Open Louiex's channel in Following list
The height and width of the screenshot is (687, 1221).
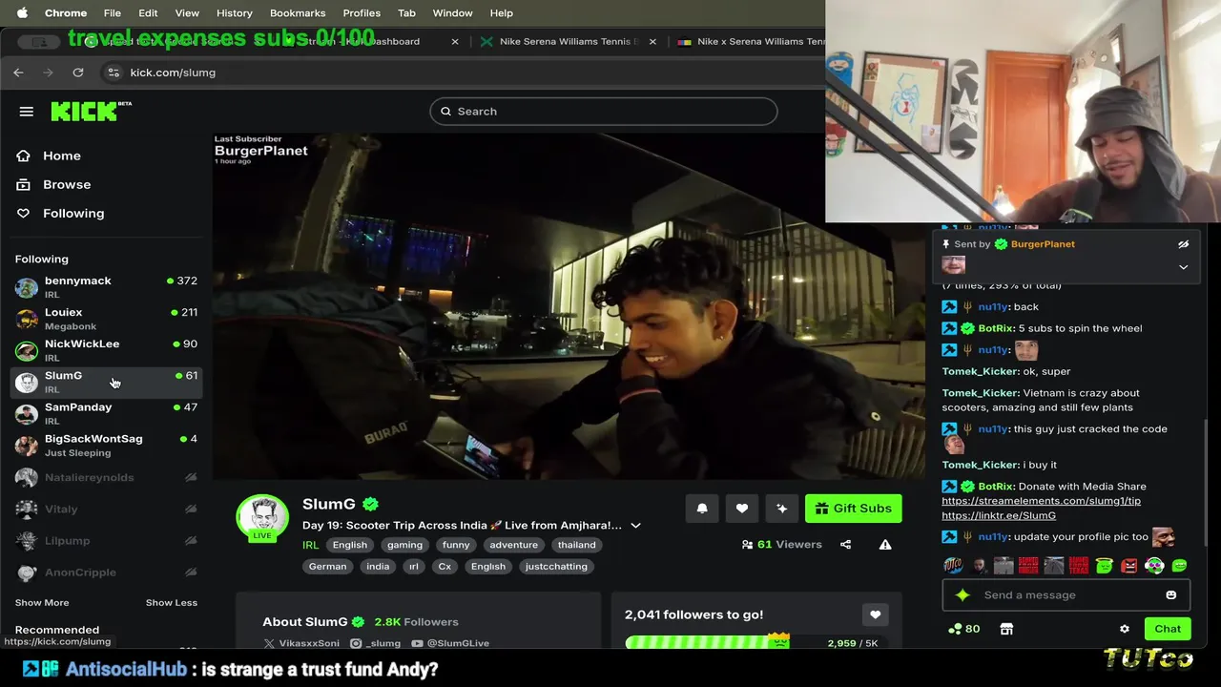106,319
